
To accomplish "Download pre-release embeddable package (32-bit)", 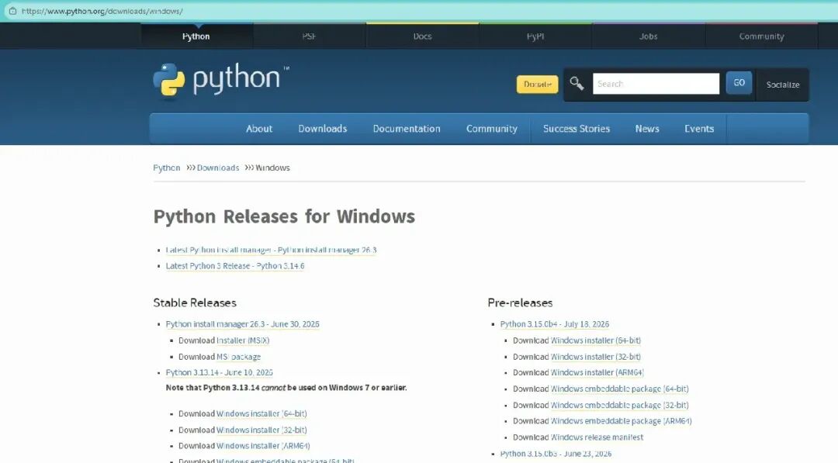I will point(619,406).
